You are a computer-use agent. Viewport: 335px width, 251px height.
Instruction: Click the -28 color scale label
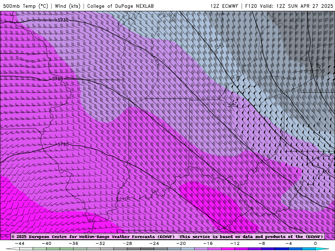point(127,243)
